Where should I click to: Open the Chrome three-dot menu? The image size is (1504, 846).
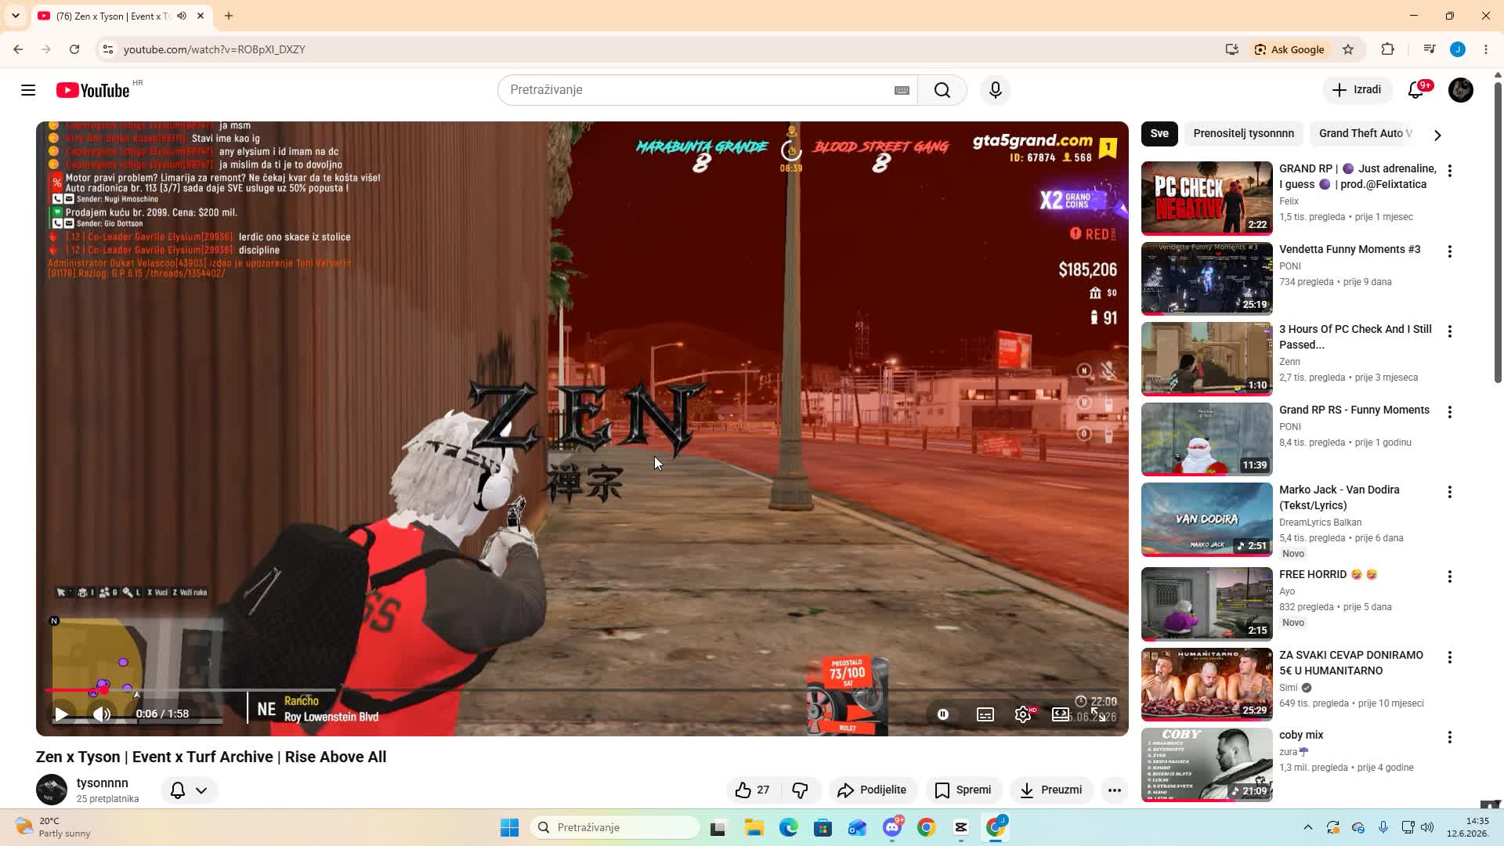coord(1486,49)
